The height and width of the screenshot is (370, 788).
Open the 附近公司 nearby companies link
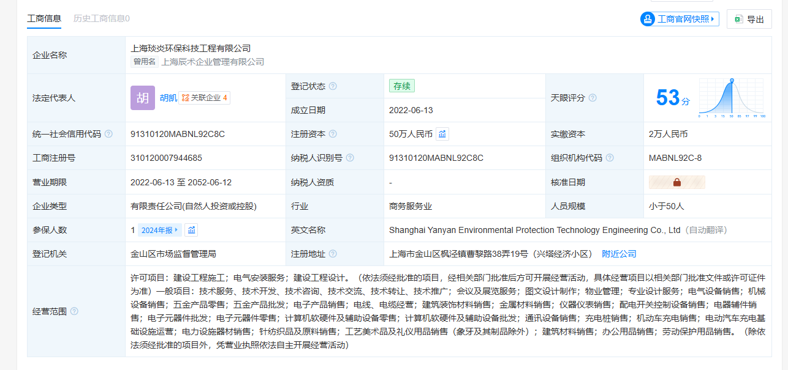[x=619, y=254]
